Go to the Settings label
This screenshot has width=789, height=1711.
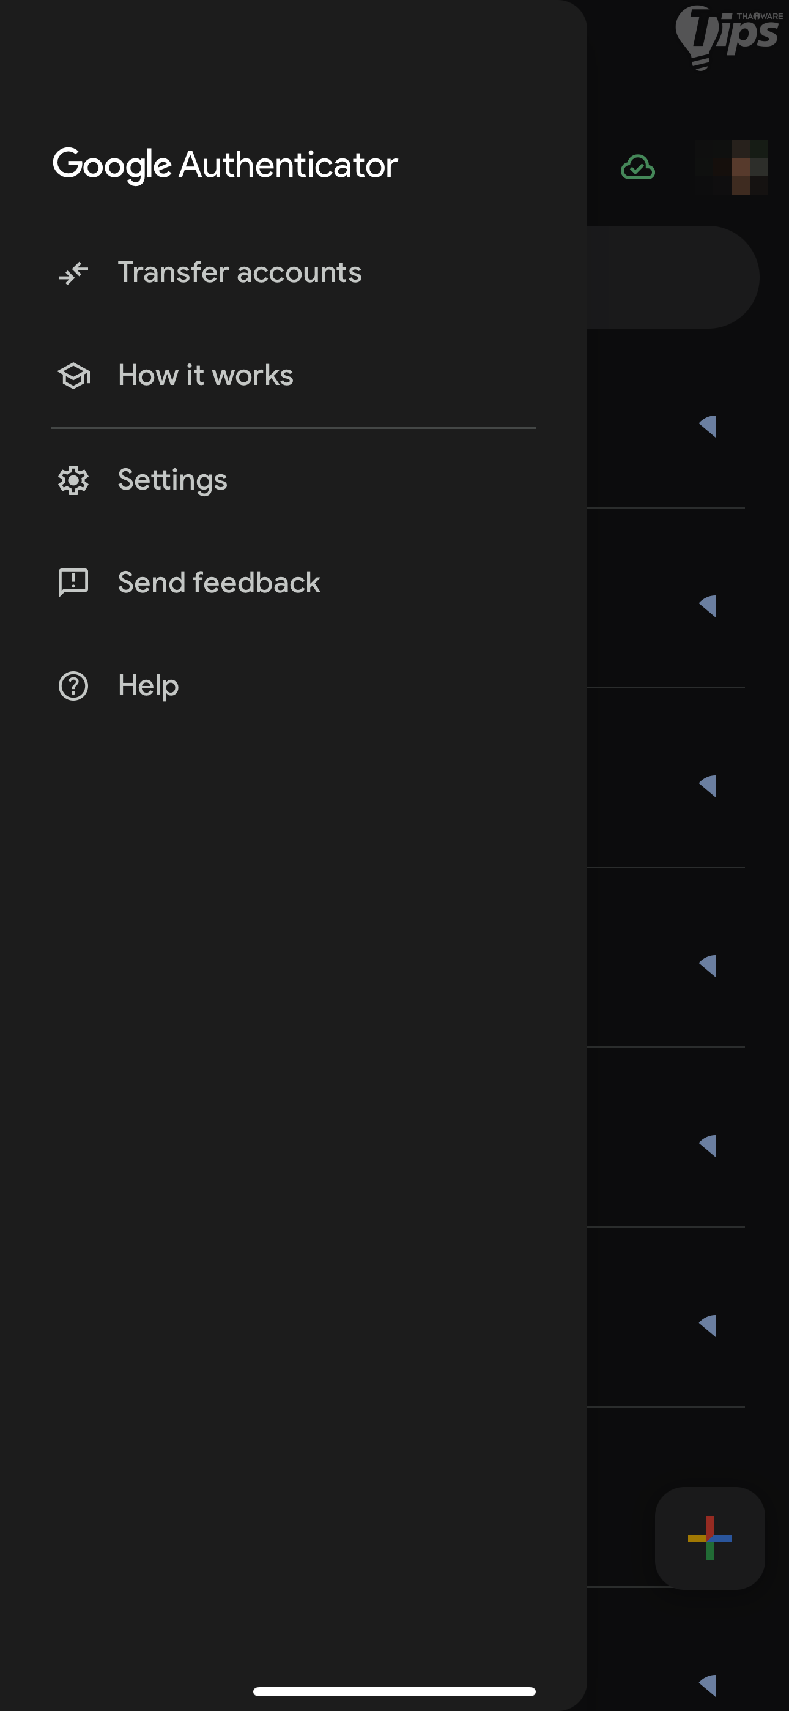click(172, 480)
